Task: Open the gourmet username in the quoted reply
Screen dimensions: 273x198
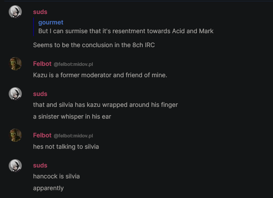Action: (51, 22)
